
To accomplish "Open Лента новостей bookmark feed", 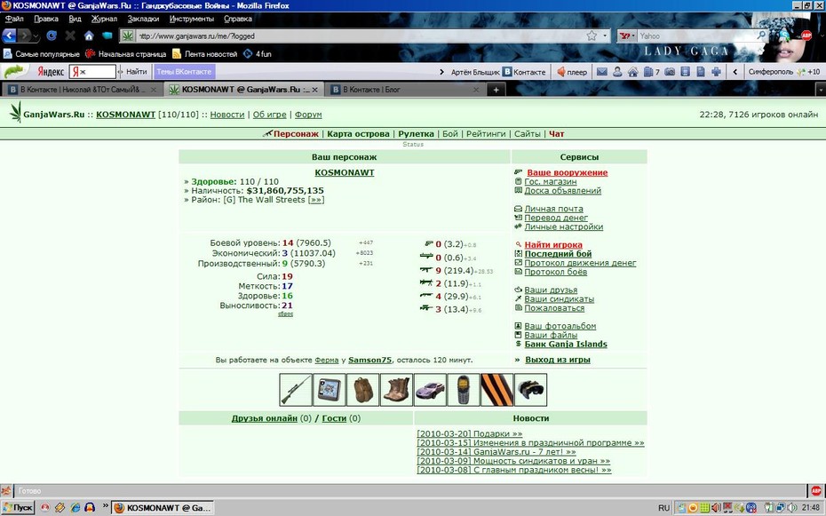I will pos(204,53).
